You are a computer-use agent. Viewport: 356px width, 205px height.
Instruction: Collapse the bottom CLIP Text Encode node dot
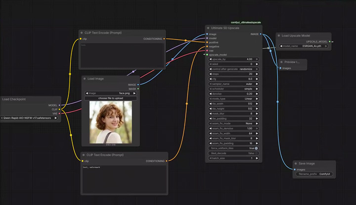coord(84,155)
